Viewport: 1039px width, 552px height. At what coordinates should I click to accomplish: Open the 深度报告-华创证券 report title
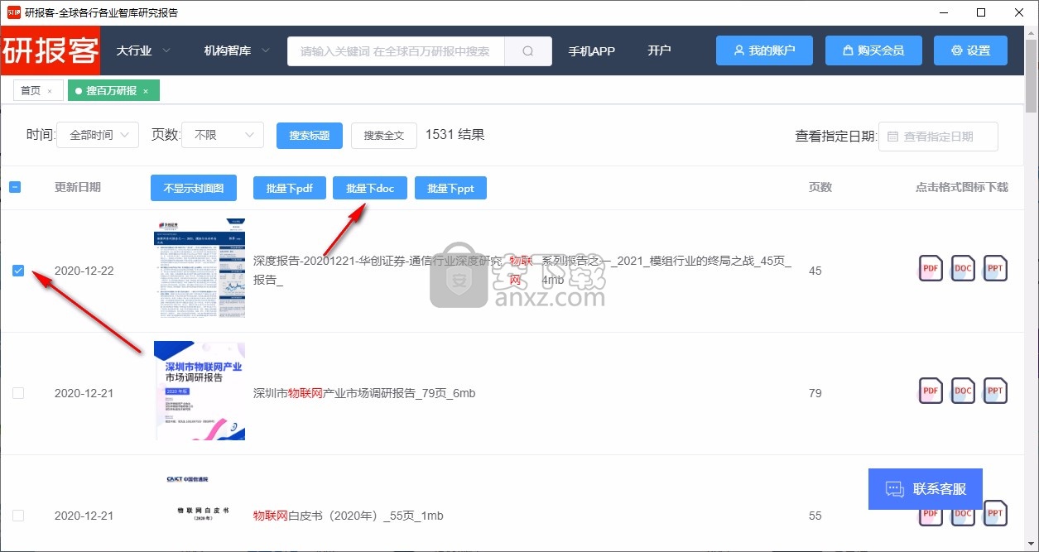(x=522, y=271)
